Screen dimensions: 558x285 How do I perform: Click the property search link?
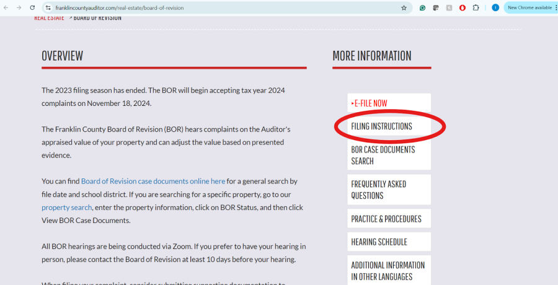tap(67, 208)
